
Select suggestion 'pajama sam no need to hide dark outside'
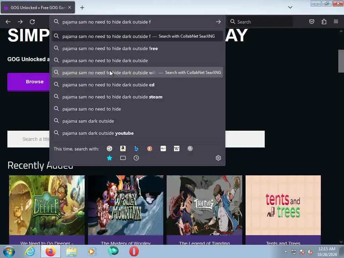[137, 60]
